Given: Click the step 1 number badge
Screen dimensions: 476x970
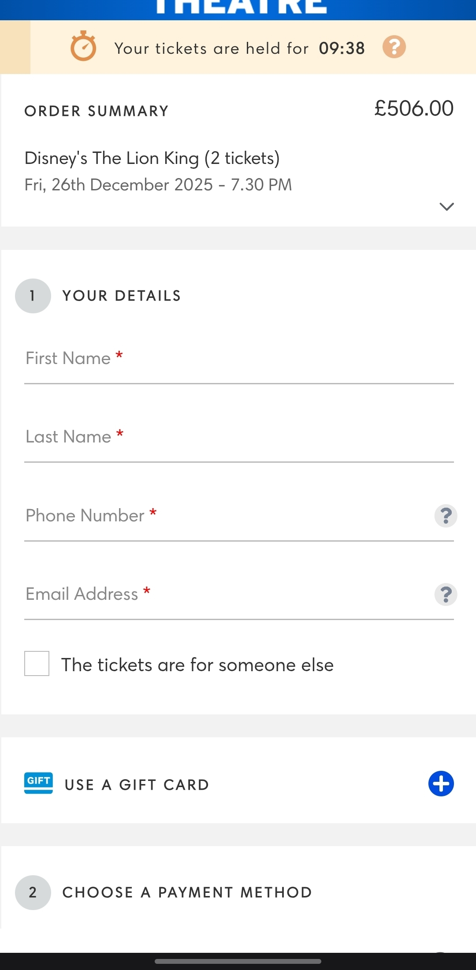Looking at the screenshot, I should (x=33, y=296).
